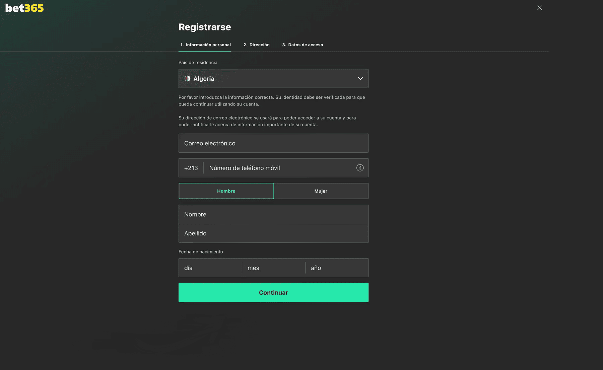
Task: Click the Fecha de nacimiento label
Action: pyautogui.click(x=201, y=251)
